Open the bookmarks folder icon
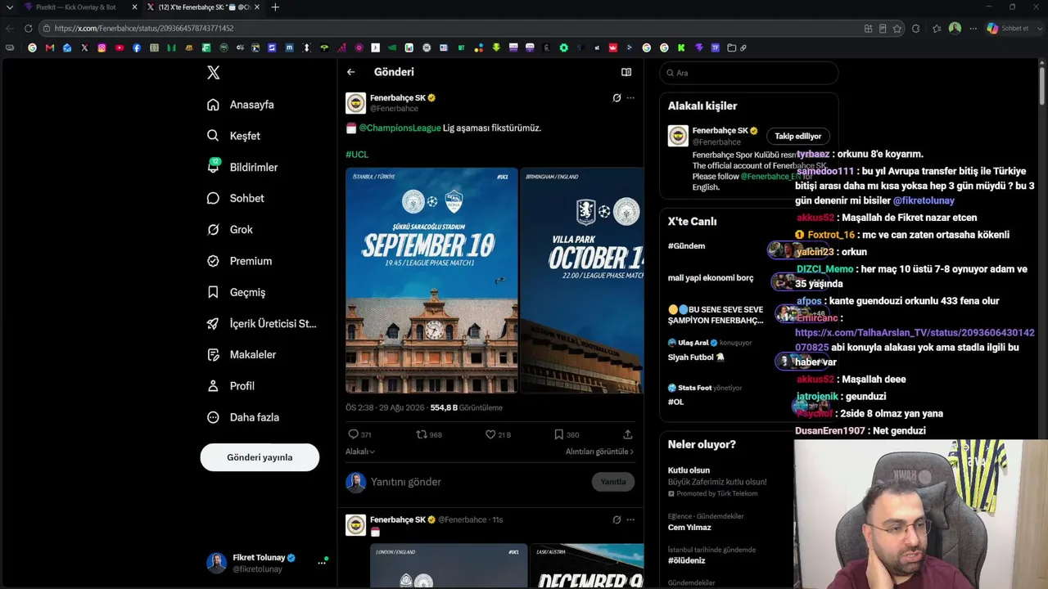This screenshot has width=1048, height=589. (732, 48)
